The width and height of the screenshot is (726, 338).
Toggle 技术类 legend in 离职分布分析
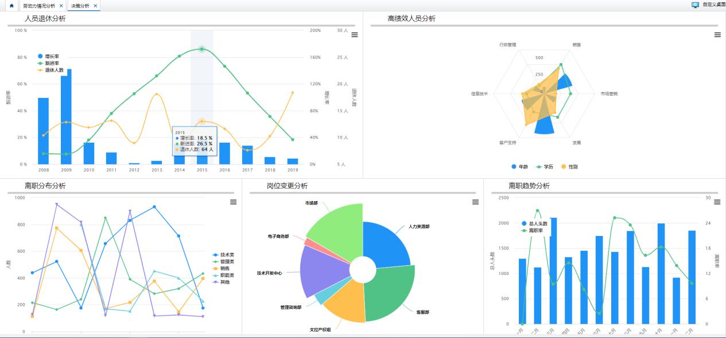click(227, 254)
